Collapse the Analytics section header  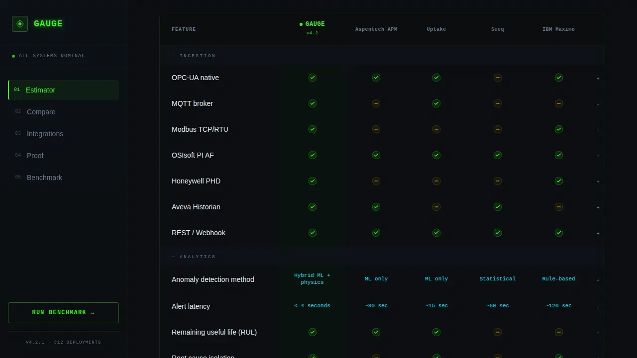[x=382, y=257]
